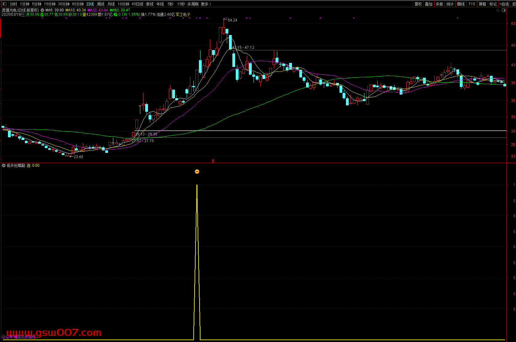Click the 军工电子 sector link
This screenshot has height=342, width=516.
coord(183,14)
